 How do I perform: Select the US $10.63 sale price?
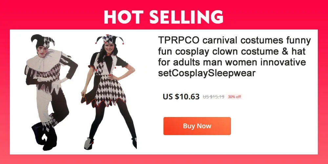(x=181, y=97)
